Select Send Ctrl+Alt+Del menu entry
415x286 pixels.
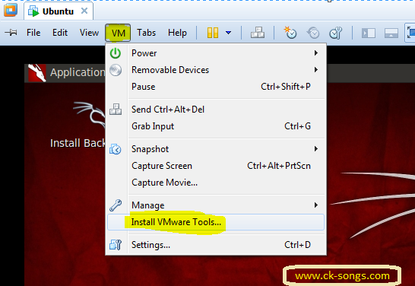tap(216, 110)
